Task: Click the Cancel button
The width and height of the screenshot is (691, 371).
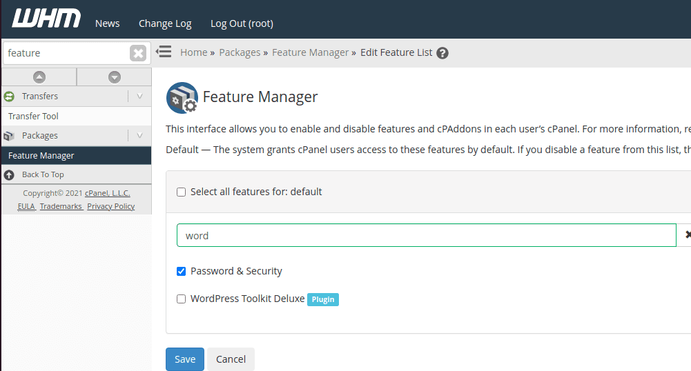Action: click(x=231, y=359)
